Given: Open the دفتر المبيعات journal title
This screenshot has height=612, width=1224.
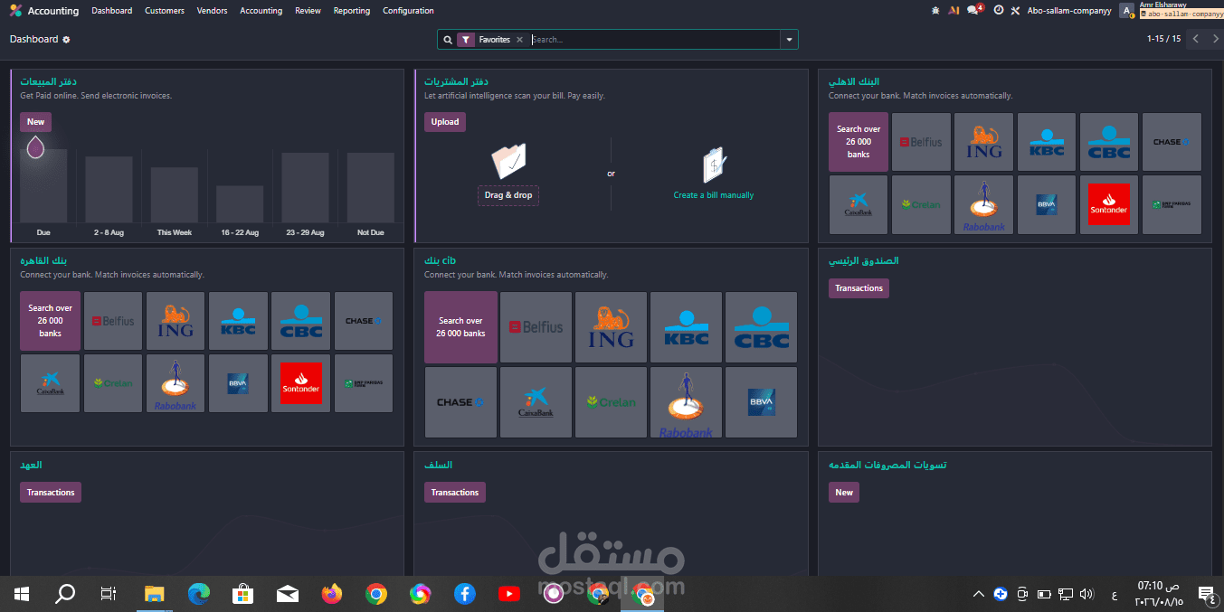Looking at the screenshot, I should click(48, 81).
